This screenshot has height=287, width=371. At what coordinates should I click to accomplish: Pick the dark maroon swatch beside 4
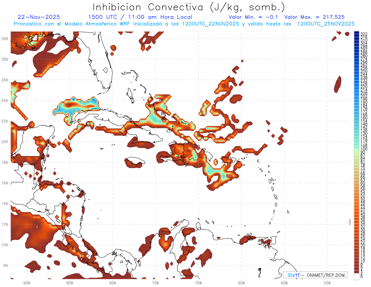357,269
